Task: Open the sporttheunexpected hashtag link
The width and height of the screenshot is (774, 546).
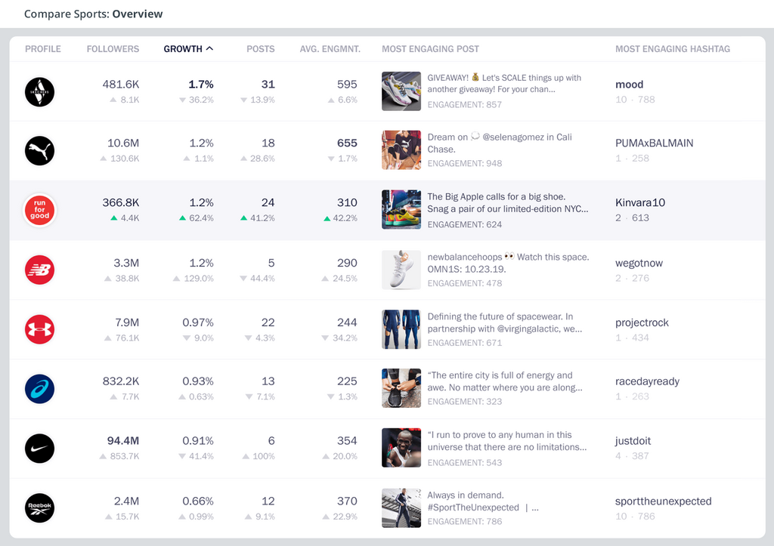Action: pyautogui.click(x=663, y=501)
